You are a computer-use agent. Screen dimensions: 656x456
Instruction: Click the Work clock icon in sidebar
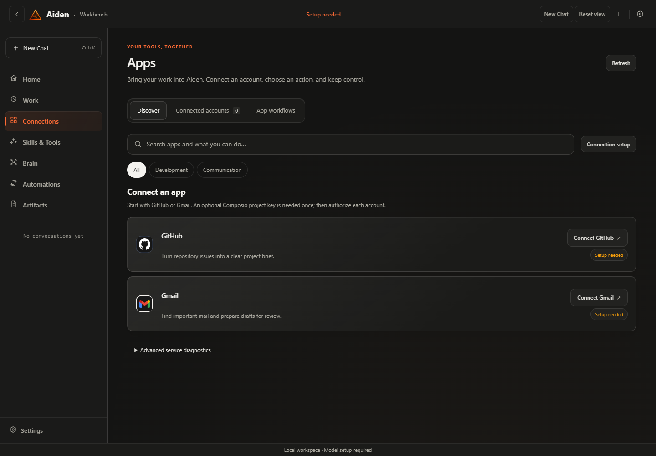point(14,99)
